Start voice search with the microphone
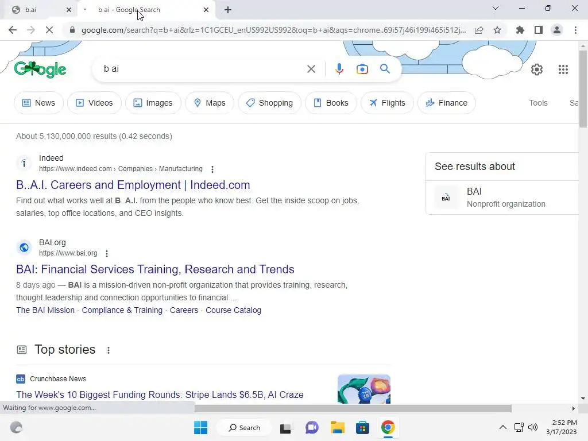This screenshot has width=588, height=441. pyautogui.click(x=339, y=69)
